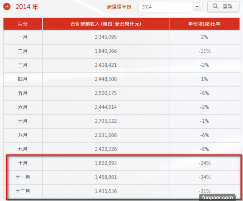This screenshot has height=201, width=243.
Task: Click the 十二月 row label
Action: 23,191
